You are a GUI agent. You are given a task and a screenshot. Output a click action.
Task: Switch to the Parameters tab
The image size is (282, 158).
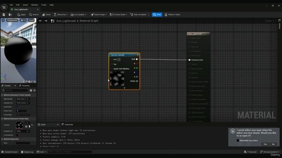tap(25, 86)
